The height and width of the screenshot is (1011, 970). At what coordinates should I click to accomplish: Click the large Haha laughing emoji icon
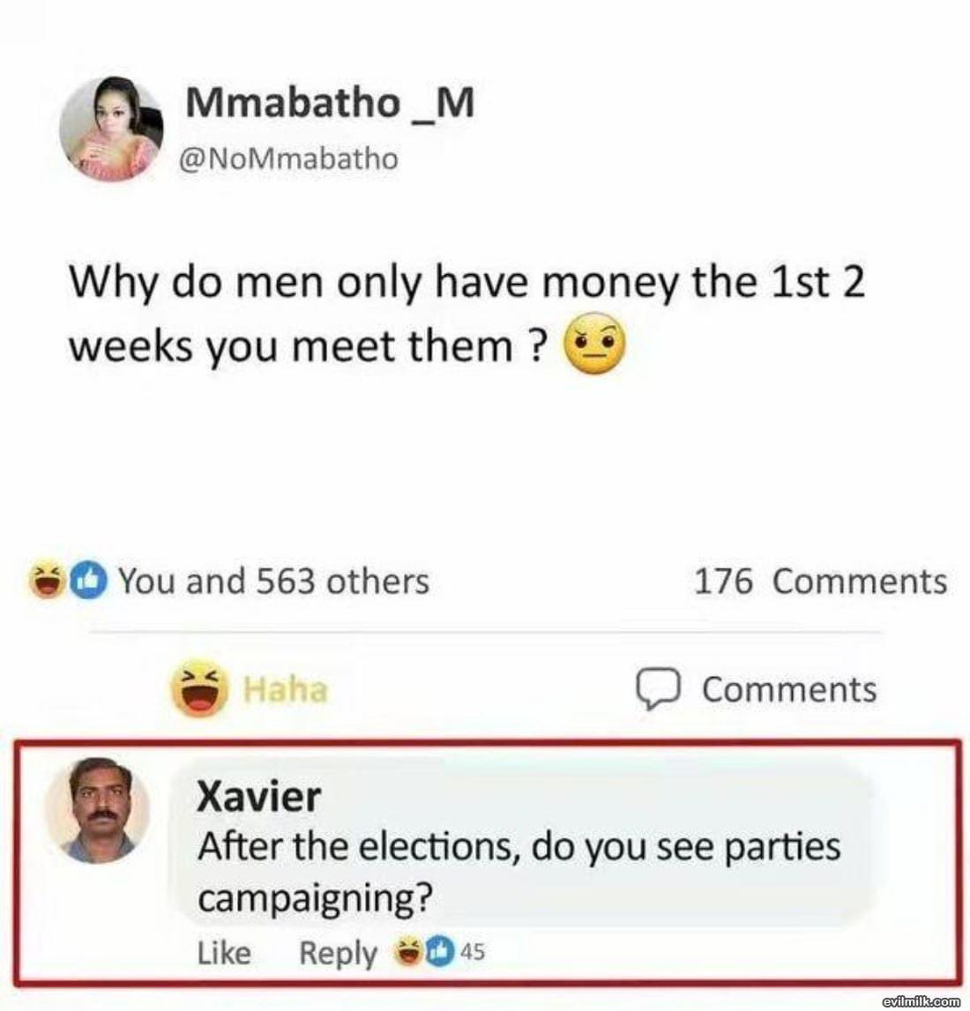tap(200, 688)
